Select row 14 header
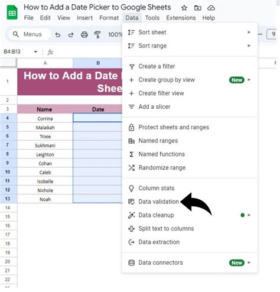Screen dimensions: 280x292 click(x=8, y=208)
